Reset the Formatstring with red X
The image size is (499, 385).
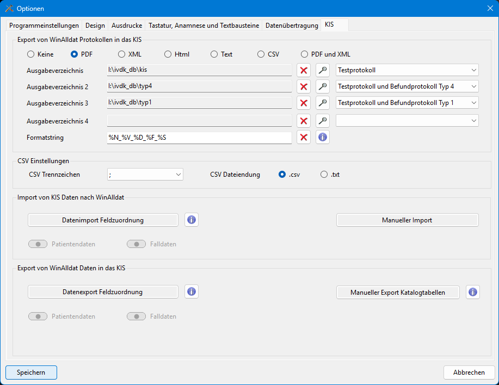pyautogui.click(x=304, y=138)
